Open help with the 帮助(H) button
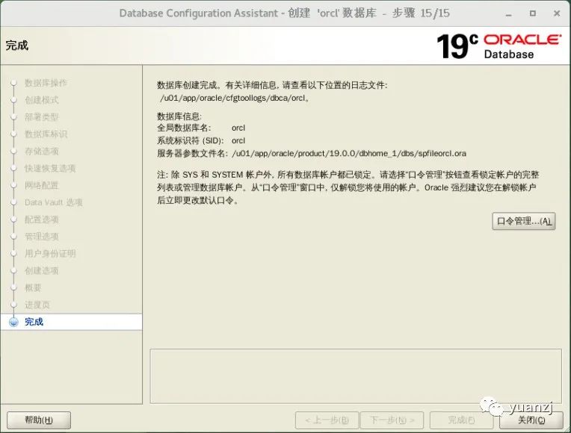Screen dimensions: 571x433 tap(39, 420)
